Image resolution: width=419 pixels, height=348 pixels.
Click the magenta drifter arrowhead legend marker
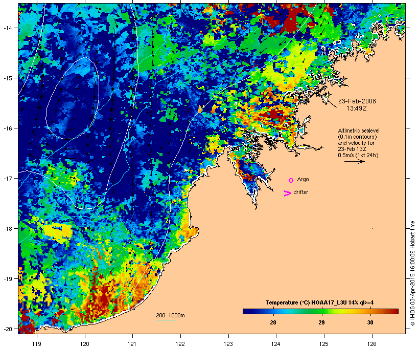coord(288,193)
